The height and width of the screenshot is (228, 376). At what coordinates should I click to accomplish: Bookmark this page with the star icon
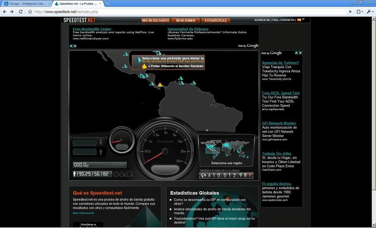click(30, 11)
